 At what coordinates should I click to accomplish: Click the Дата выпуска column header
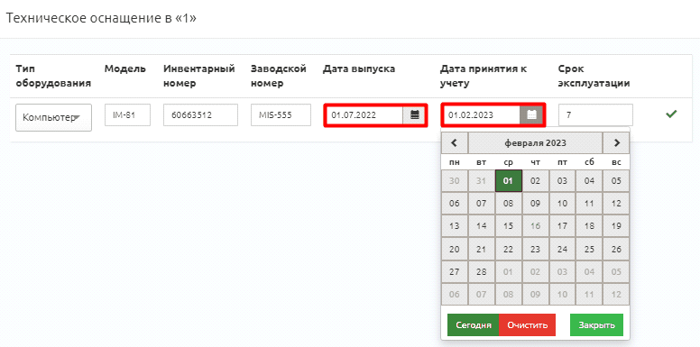(x=359, y=69)
